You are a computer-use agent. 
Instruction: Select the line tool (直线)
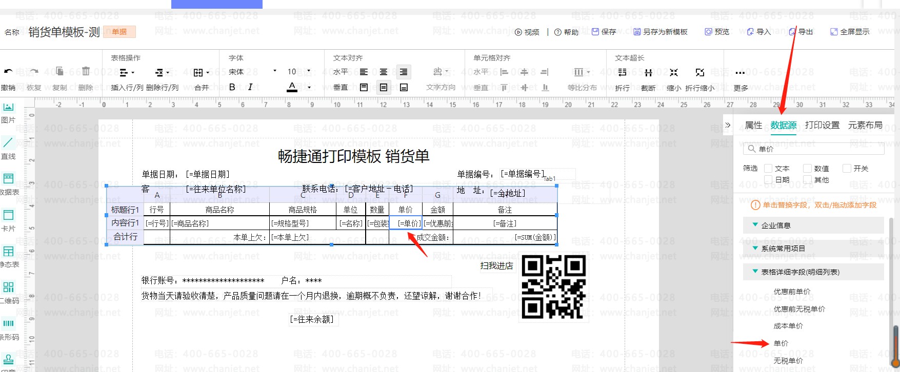(8, 148)
